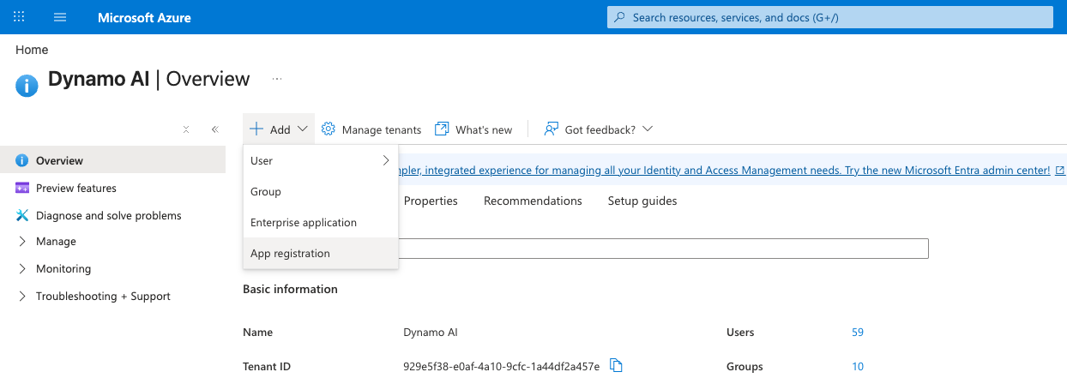Choose App registration from Add menu

(321, 253)
